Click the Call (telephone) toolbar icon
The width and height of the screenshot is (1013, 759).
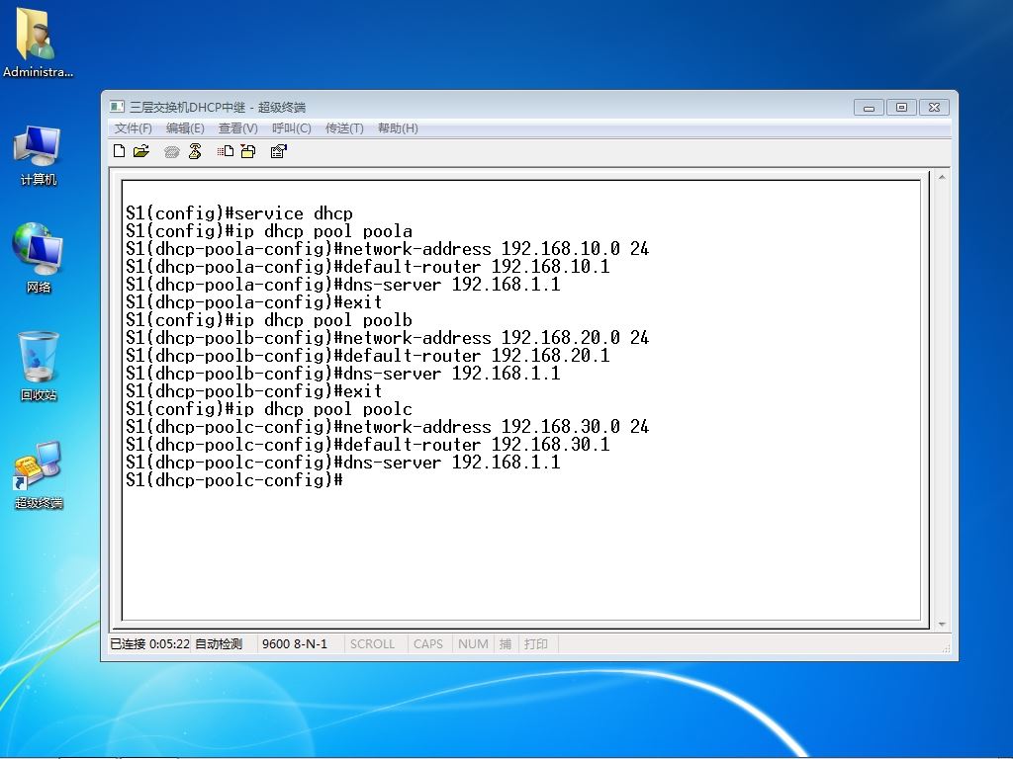tap(172, 151)
